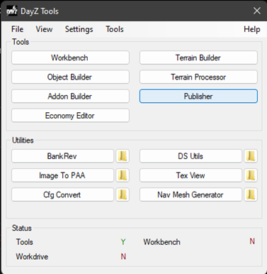Screen dimensions: 267x274
Task: Open Image To PAA folder icon
Action: click(123, 175)
